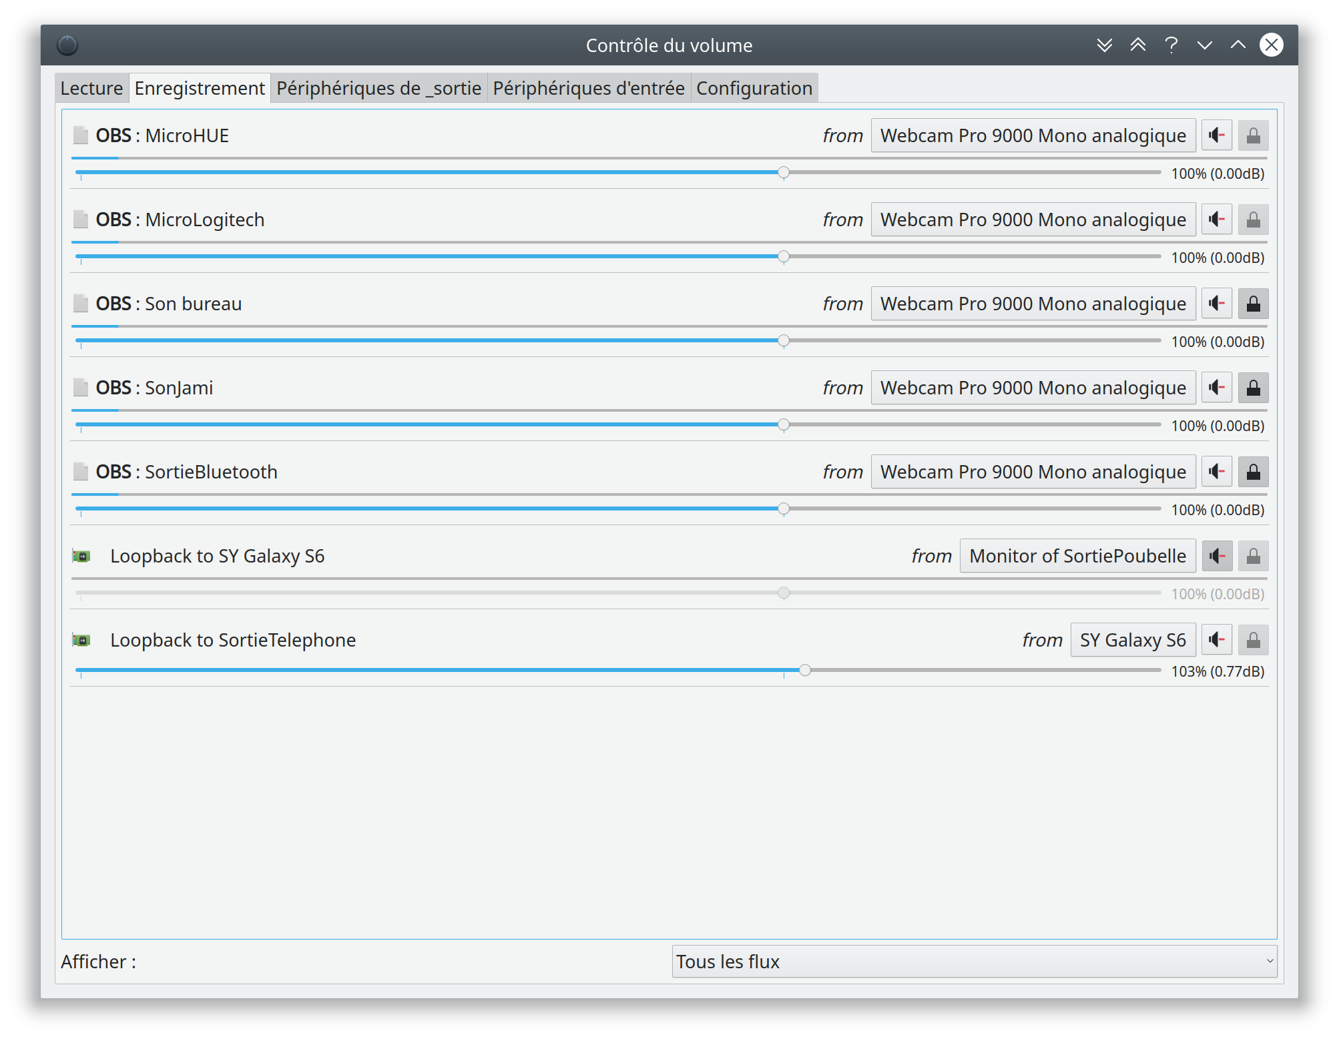Unlock channels for OBS : Son bureau

pyautogui.click(x=1253, y=303)
